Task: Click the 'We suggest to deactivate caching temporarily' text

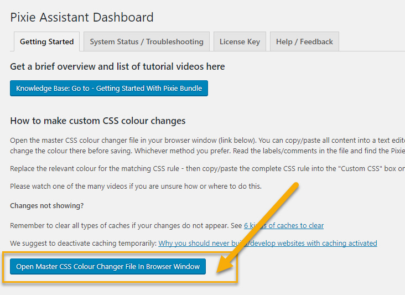Action: point(83,243)
